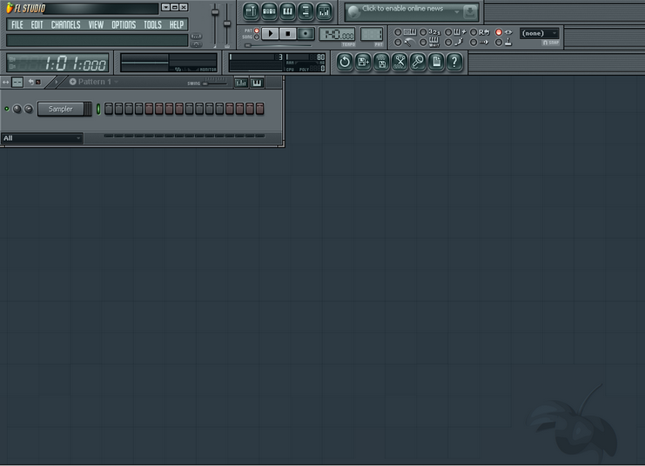This screenshot has height=466, width=645.
Task: Click the small keyboard icon beside hint bar
Action: 196,37
